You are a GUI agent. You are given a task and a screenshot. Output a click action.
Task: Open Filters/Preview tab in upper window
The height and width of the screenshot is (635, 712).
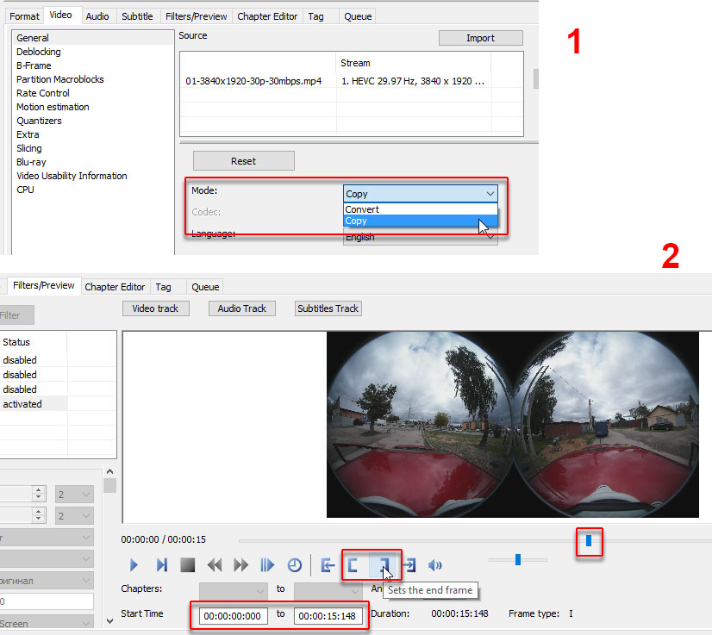click(197, 16)
